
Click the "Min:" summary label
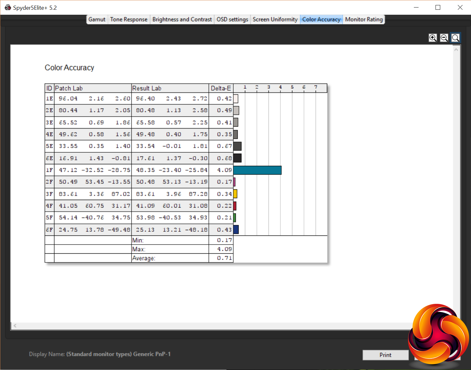[138, 240]
